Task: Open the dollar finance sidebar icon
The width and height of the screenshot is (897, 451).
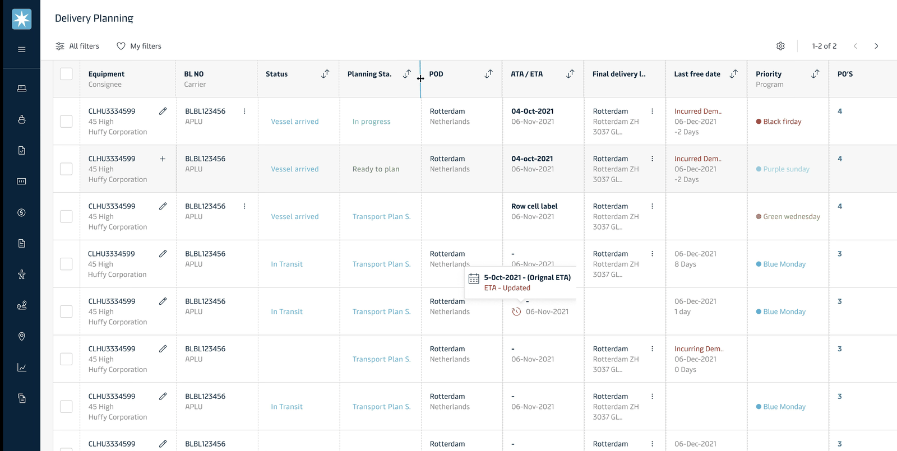Action: tap(22, 212)
